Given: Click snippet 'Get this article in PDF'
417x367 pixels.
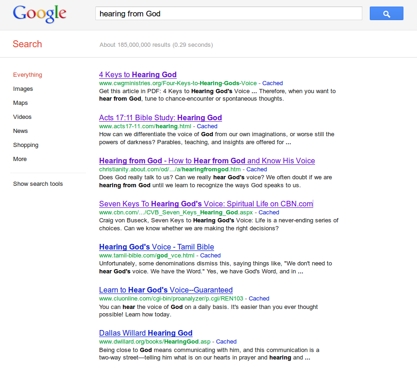Looking at the screenshot, I should pyautogui.click(x=217, y=95).
